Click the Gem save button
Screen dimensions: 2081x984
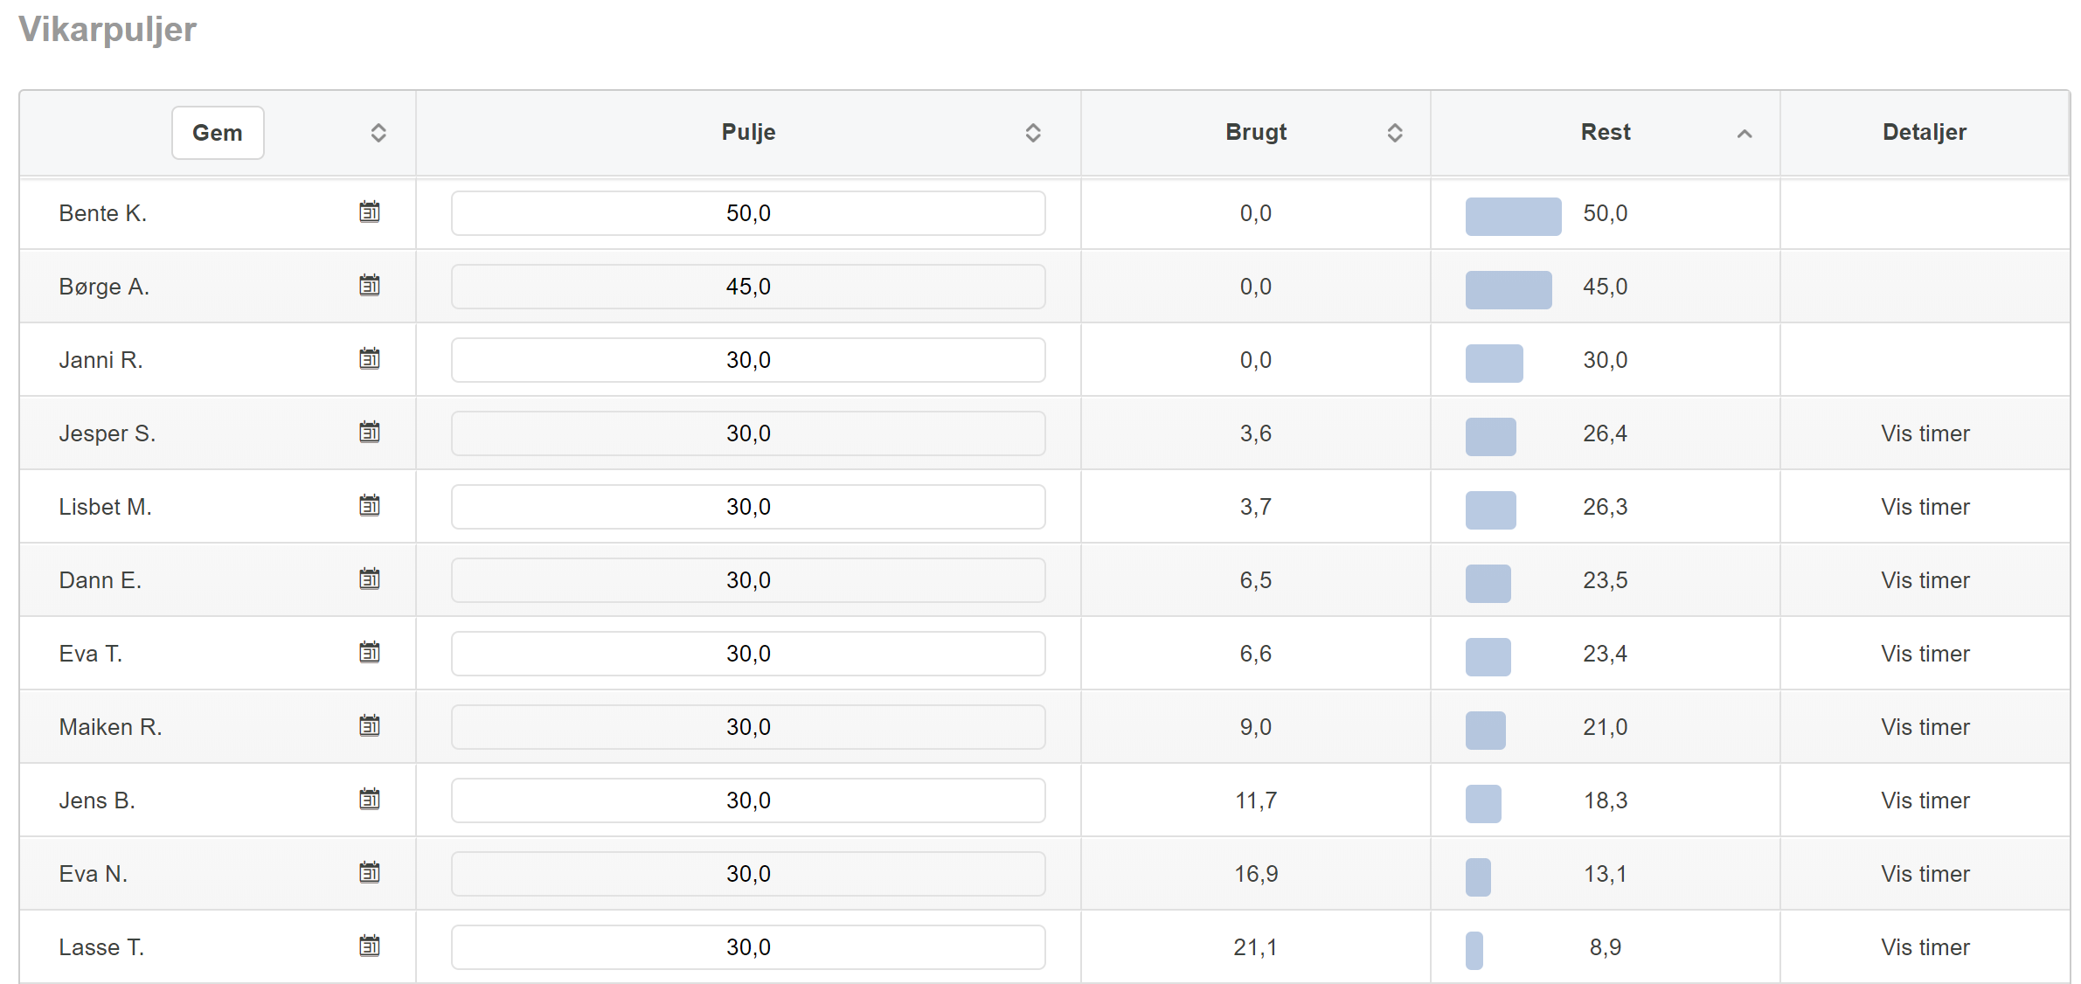tap(218, 133)
